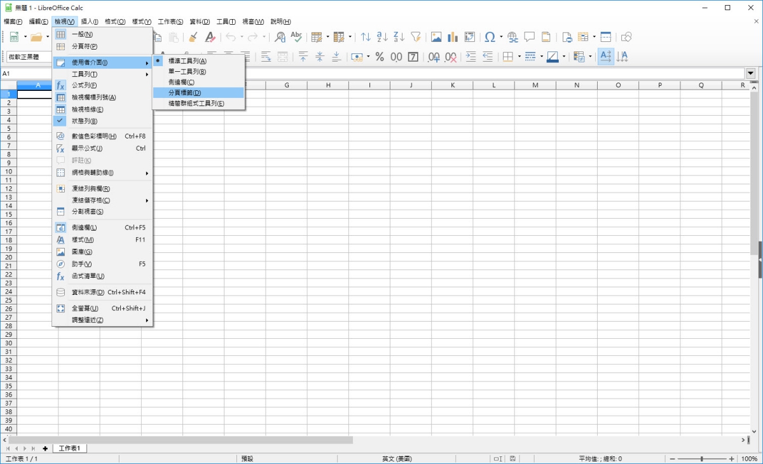Toggle 數值色彩標明 option
763x464 pixels.
[102, 136]
